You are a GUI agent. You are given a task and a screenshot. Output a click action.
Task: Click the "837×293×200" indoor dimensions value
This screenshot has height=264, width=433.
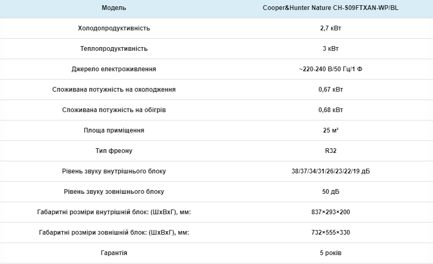[330, 212]
